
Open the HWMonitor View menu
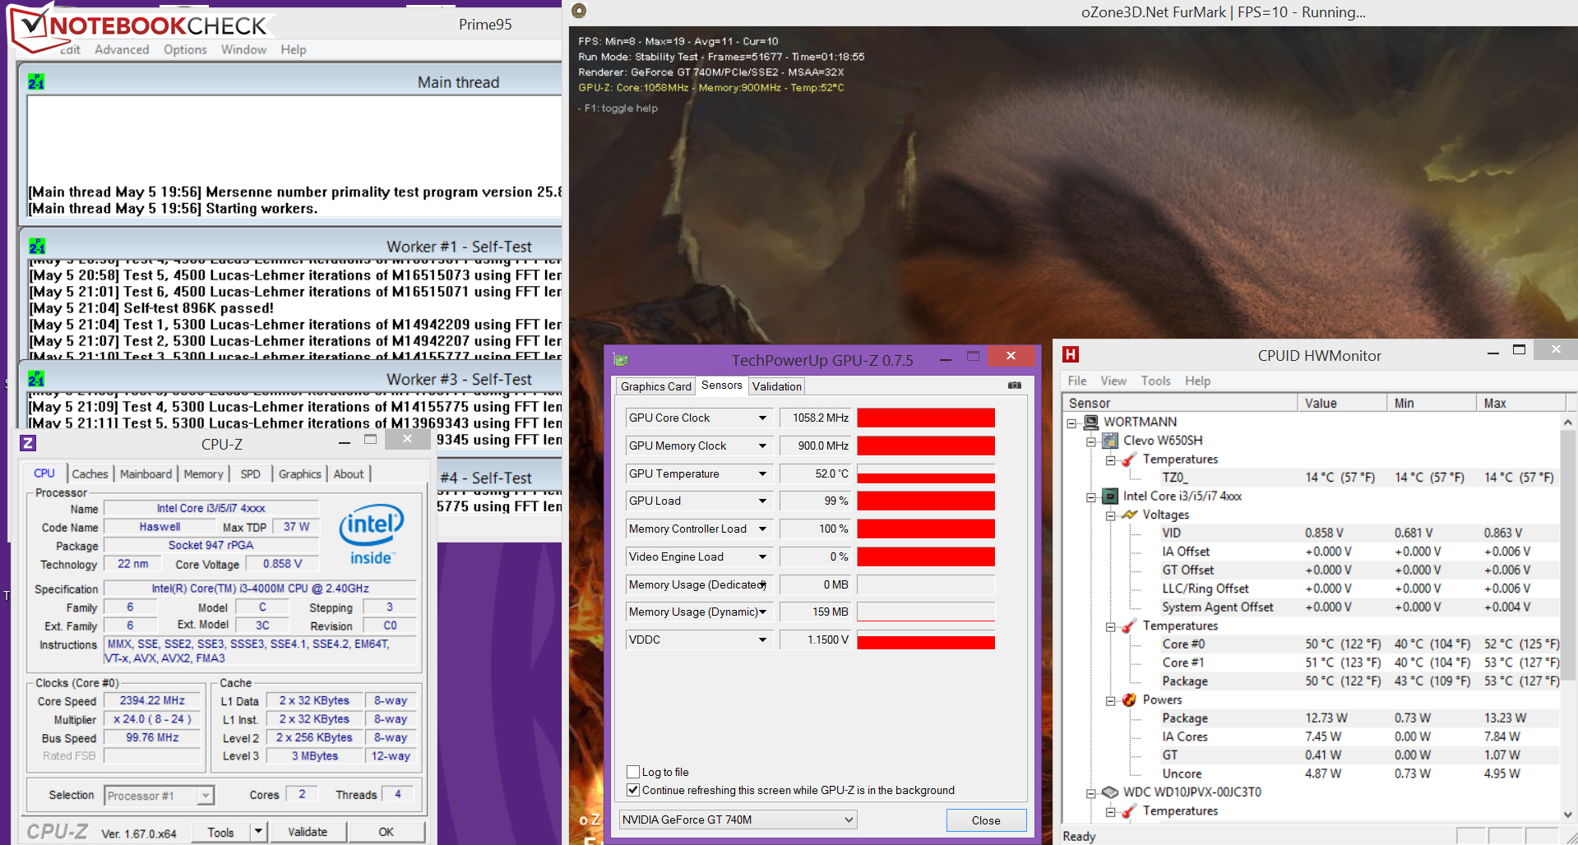click(1113, 381)
